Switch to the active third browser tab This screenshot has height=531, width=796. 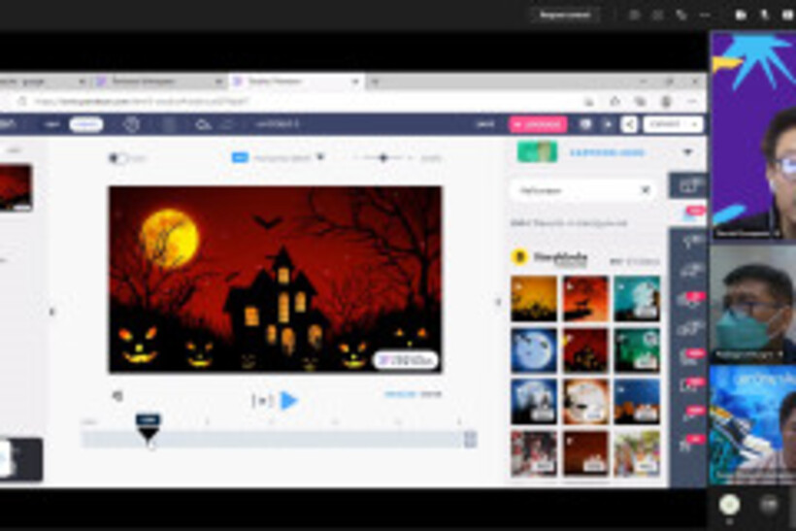(291, 82)
